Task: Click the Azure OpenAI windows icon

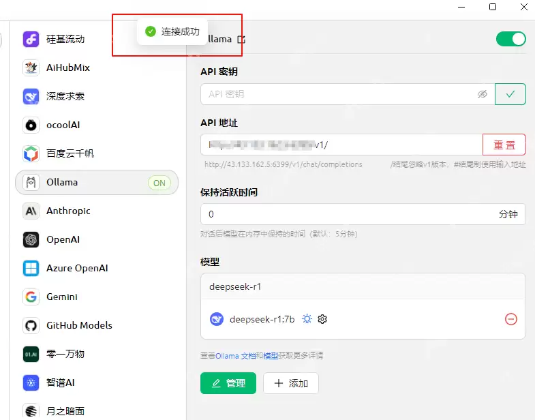Action: [31, 269]
